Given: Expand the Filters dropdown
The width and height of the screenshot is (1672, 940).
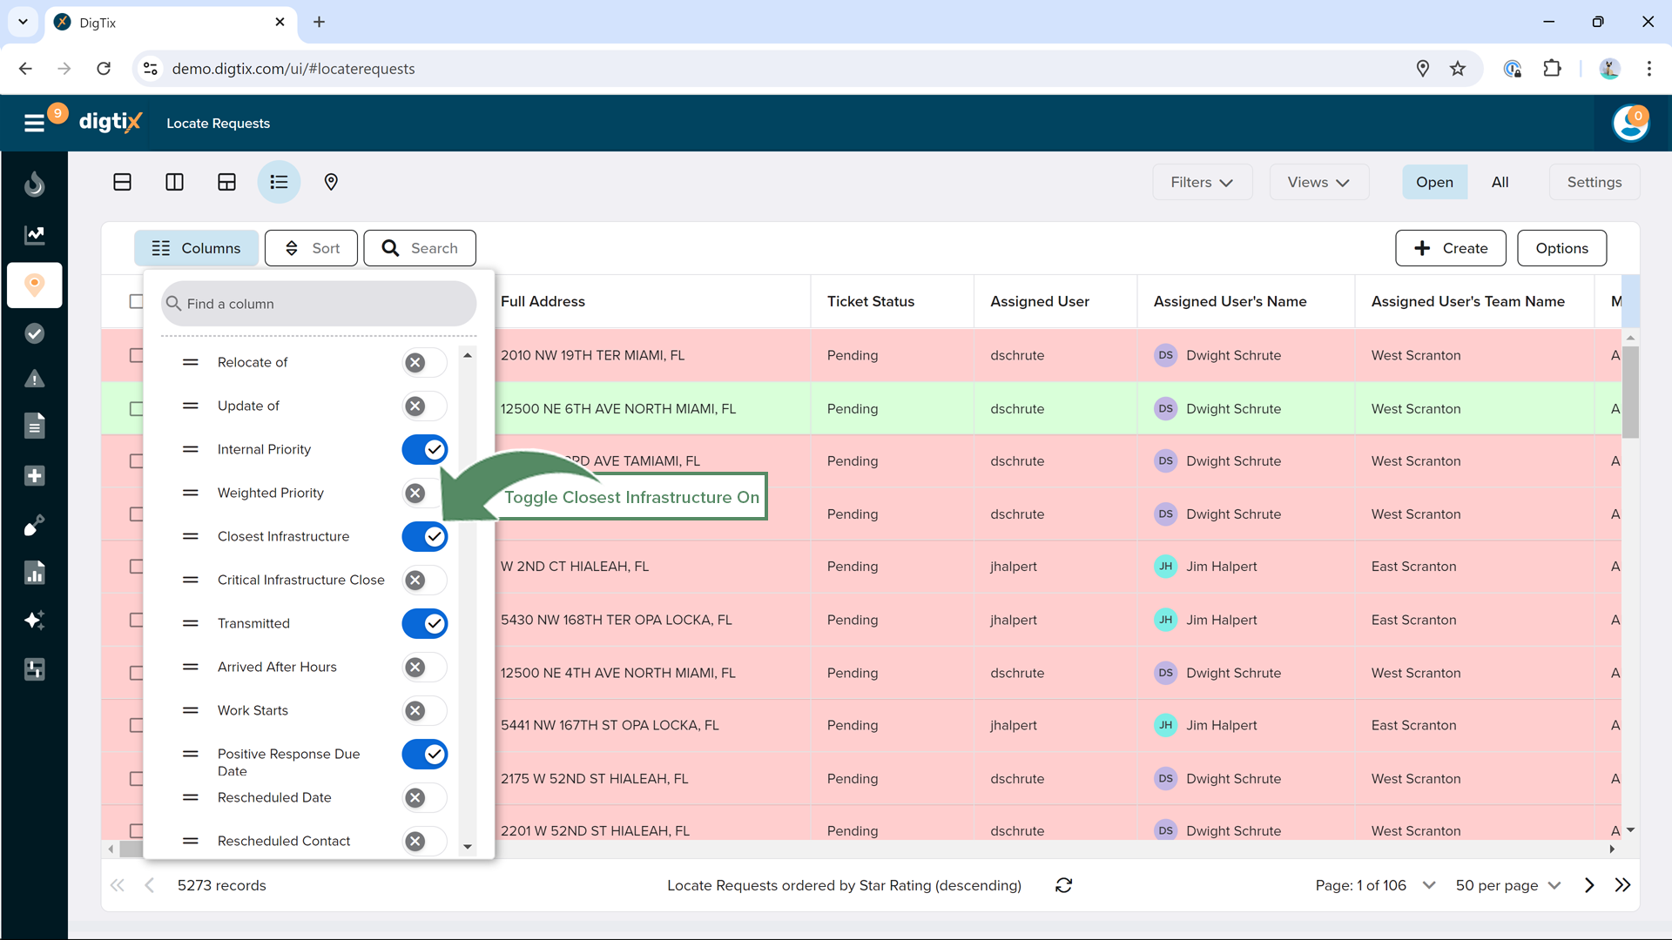Looking at the screenshot, I should tap(1202, 182).
